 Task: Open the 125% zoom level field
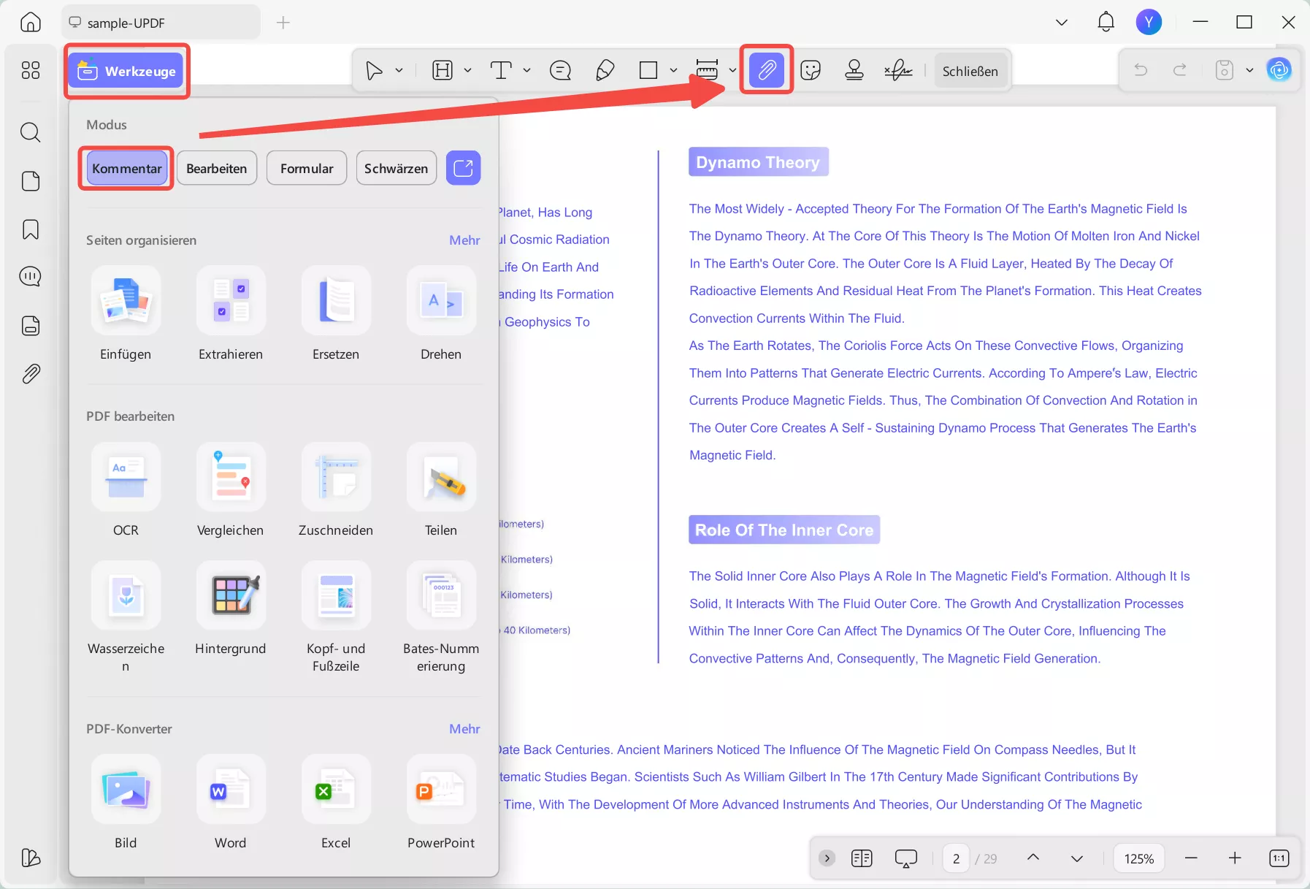[x=1138, y=858]
